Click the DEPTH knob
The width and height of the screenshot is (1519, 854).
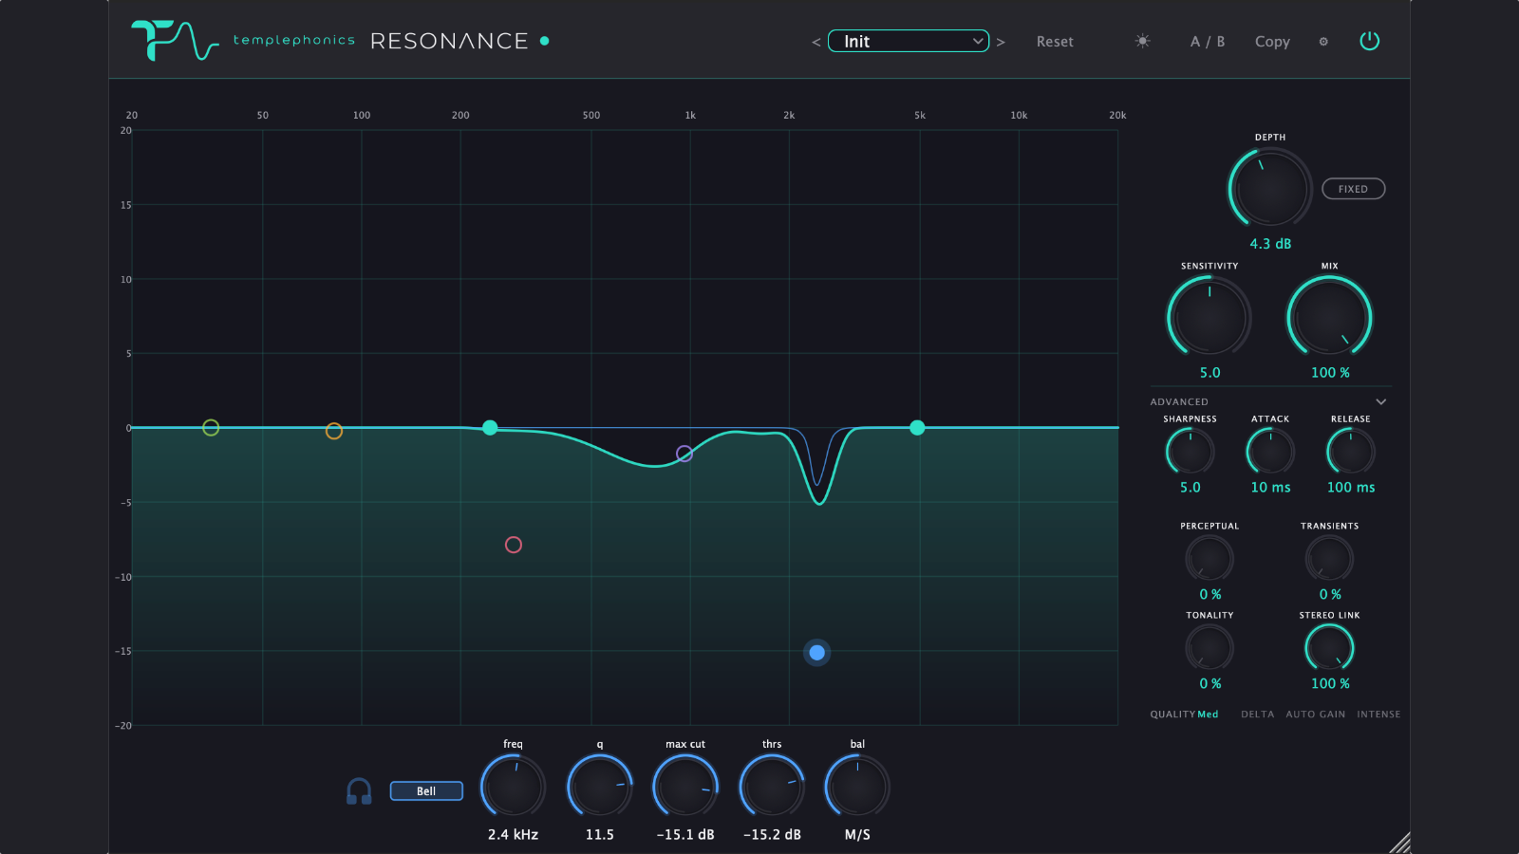pos(1270,187)
